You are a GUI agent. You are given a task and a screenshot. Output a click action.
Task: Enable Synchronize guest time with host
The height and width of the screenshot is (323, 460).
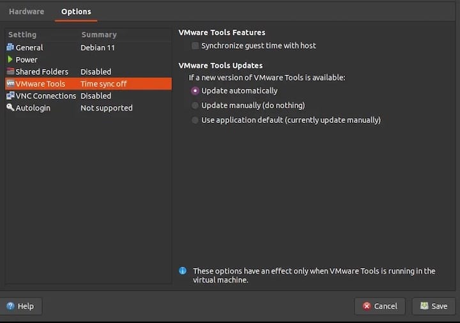pyautogui.click(x=195, y=45)
